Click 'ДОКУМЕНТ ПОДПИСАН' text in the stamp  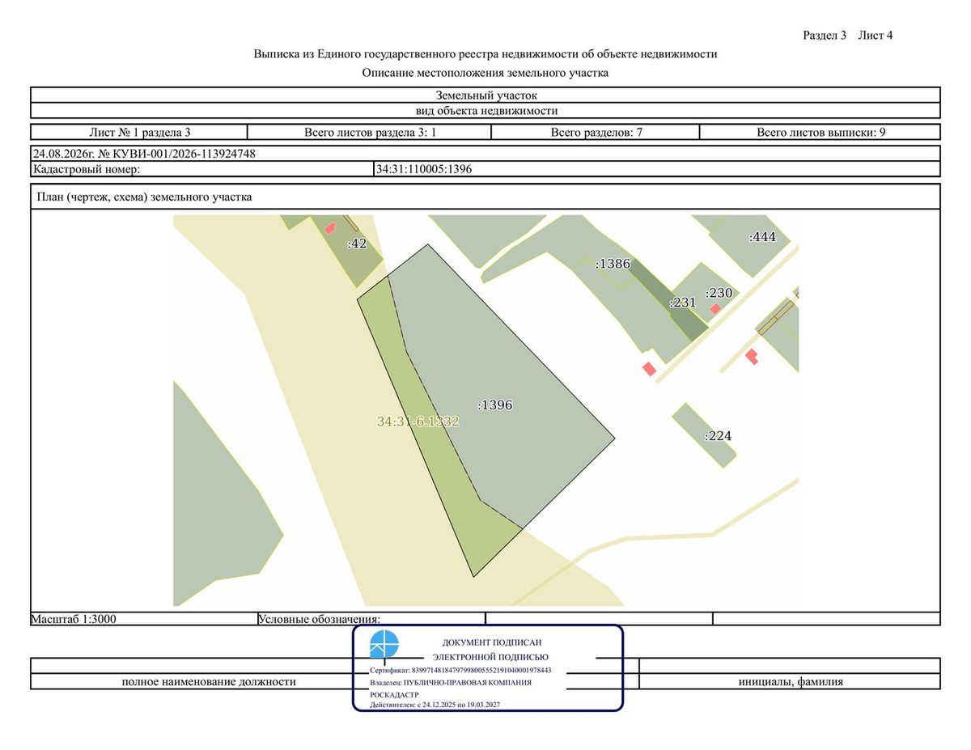pos(491,642)
